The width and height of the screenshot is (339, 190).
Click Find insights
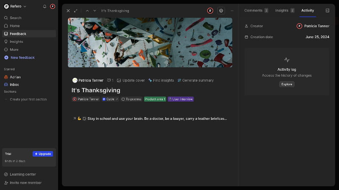161,80
